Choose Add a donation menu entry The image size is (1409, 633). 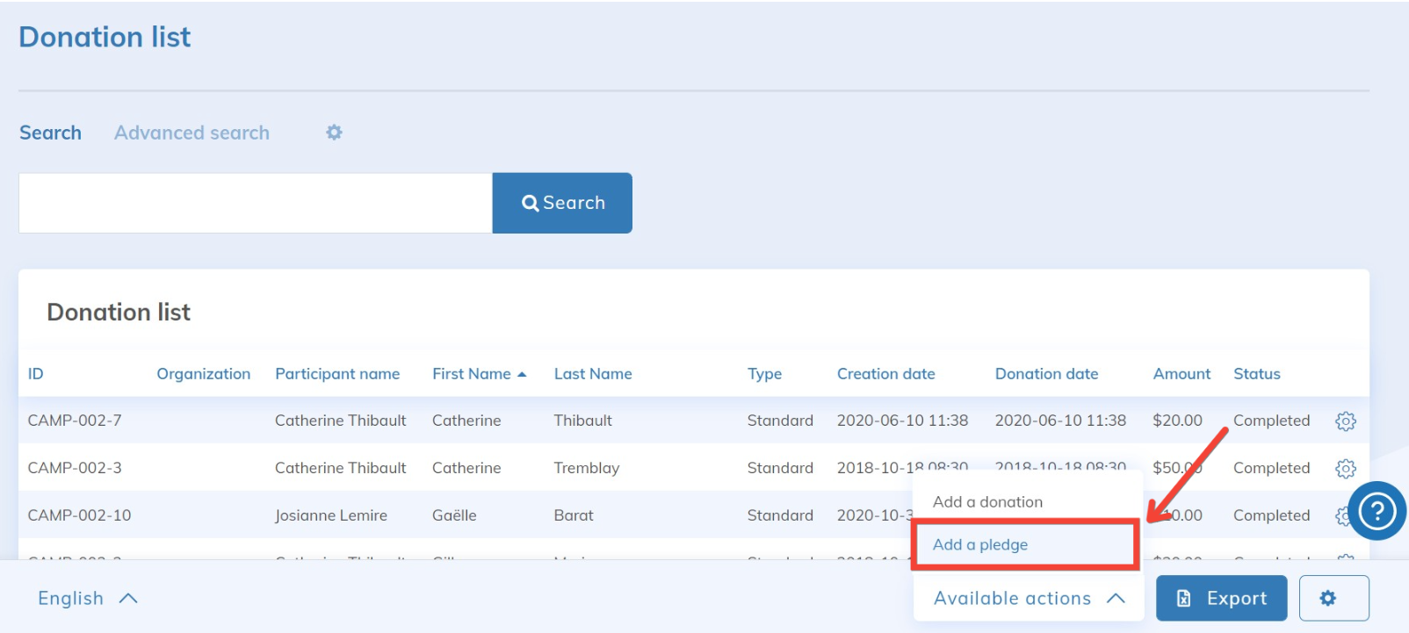pyautogui.click(x=987, y=502)
